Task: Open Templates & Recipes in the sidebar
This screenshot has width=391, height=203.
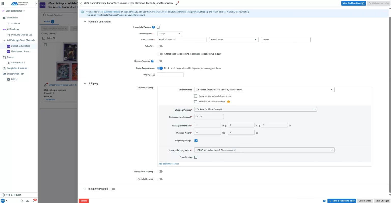Action: pos(17,68)
